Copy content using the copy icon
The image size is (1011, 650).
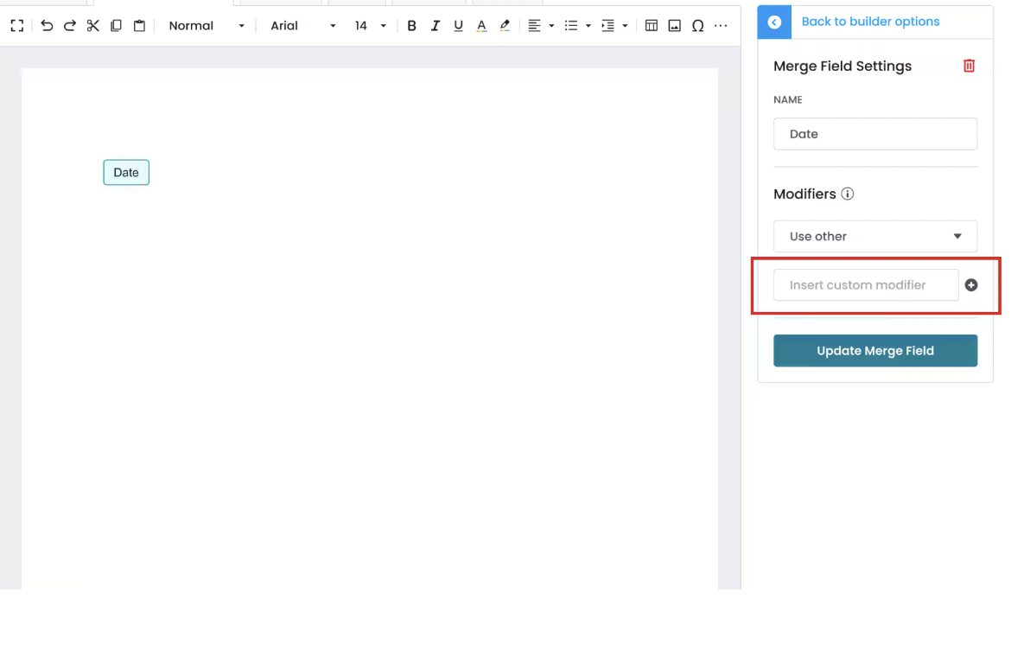pos(116,25)
